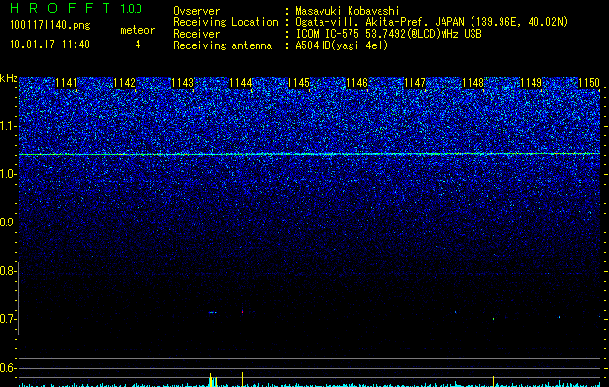Viewport: 609px width, 387px height.
Task: Click the 1147 time marker
Action: click(414, 83)
